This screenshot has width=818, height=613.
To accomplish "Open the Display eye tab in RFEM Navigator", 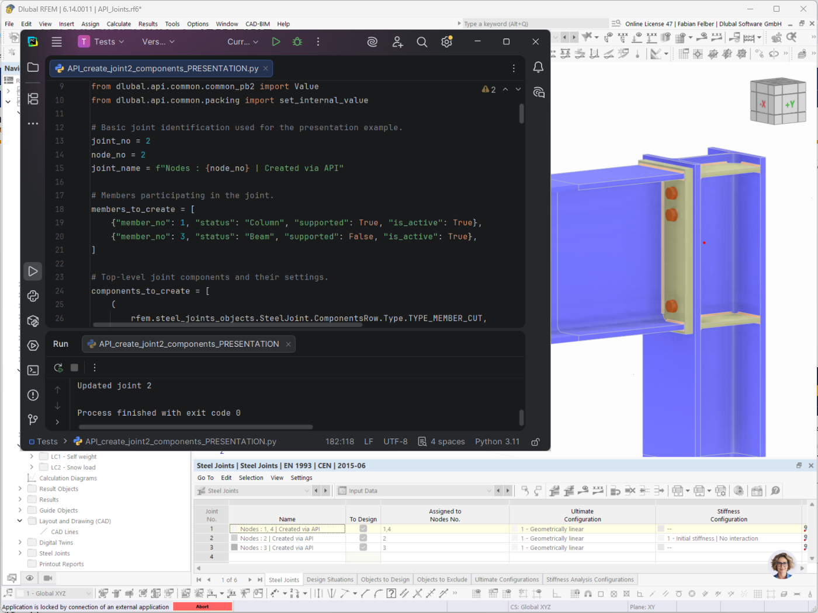I will pos(29,578).
